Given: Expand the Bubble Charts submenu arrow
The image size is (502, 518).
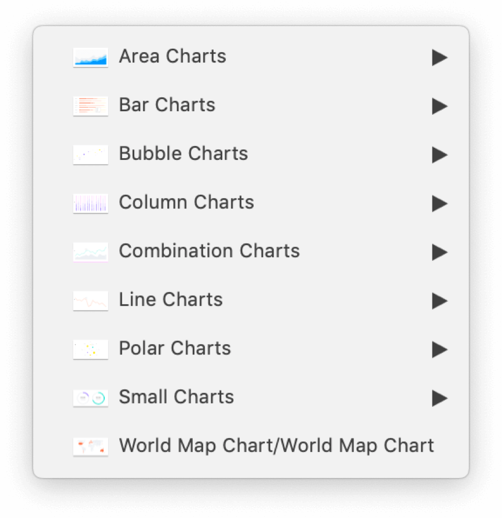Looking at the screenshot, I should 439,155.
